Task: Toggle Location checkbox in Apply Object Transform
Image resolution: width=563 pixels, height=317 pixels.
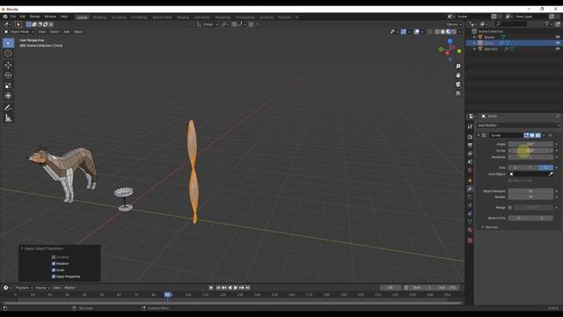Action: 54,257
